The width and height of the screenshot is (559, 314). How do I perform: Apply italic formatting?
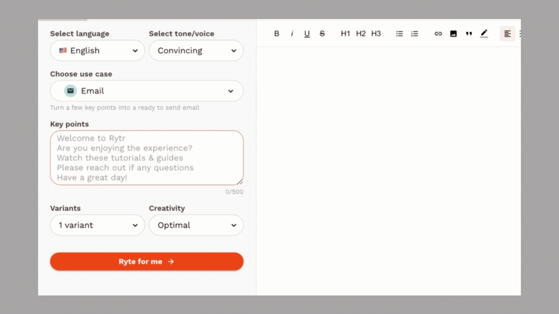click(292, 34)
